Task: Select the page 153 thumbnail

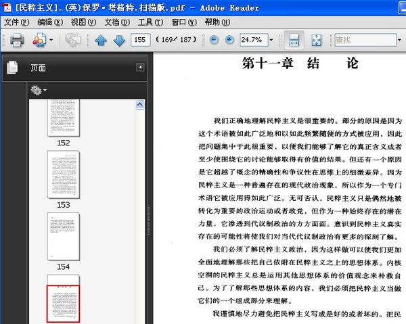Action: pyautogui.click(x=63, y=175)
